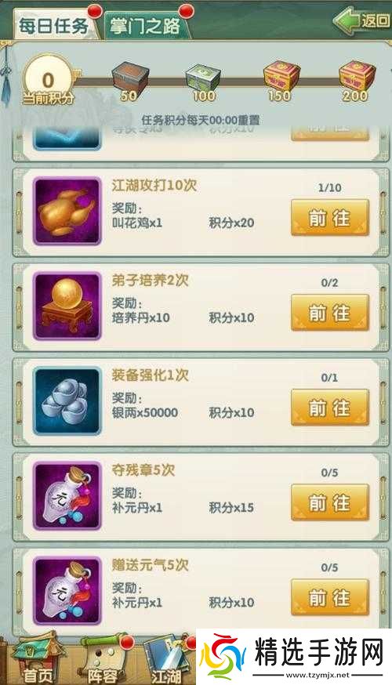Tap the 补元丹 bottle in 赠送元气 task
This screenshot has height=685, width=392.
coord(67,591)
